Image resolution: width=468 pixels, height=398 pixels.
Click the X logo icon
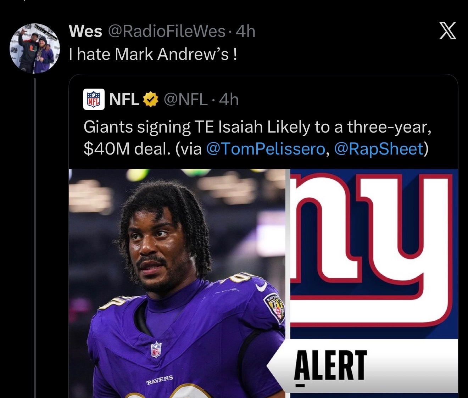447,30
